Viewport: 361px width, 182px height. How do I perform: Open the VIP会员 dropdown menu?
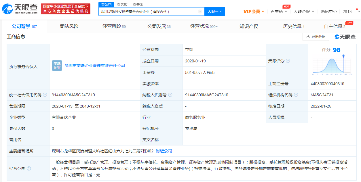(x=253, y=12)
